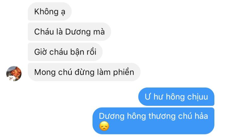Click the sad face emoji

(x=104, y=126)
